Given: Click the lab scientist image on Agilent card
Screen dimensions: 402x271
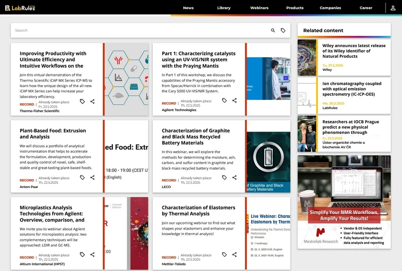Looking at the screenshot, I should [269, 78].
